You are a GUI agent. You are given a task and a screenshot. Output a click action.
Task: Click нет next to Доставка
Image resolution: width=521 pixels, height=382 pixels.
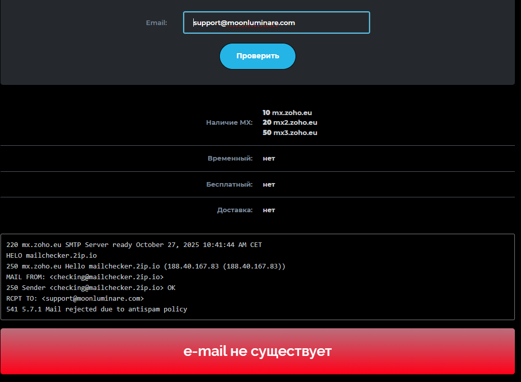pyautogui.click(x=268, y=210)
